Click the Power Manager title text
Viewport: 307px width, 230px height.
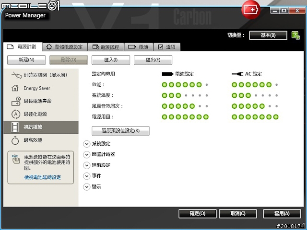click(x=25, y=15)
